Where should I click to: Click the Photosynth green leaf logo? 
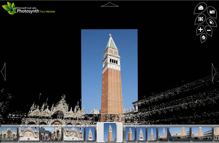pyautogui.click(x=9, y=8)
